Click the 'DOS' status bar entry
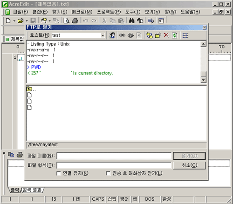233x204 pixels. click(x=150, y=199)
